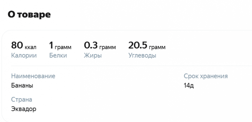
Task: Select the 1 грамм protein value
Action: pyautogui.click(x=60, y=45)
